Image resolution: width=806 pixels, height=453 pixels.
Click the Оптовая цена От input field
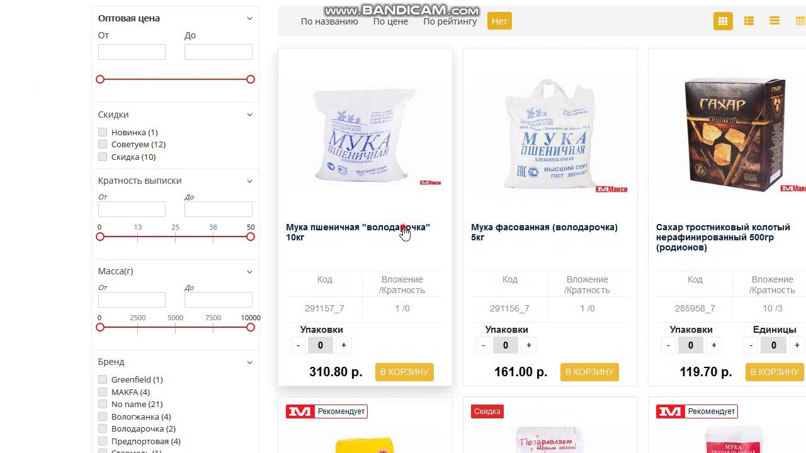click(x=132, y=52)
